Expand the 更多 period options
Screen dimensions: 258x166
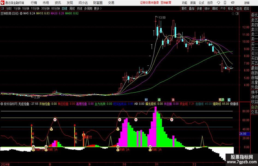[98, 8]
